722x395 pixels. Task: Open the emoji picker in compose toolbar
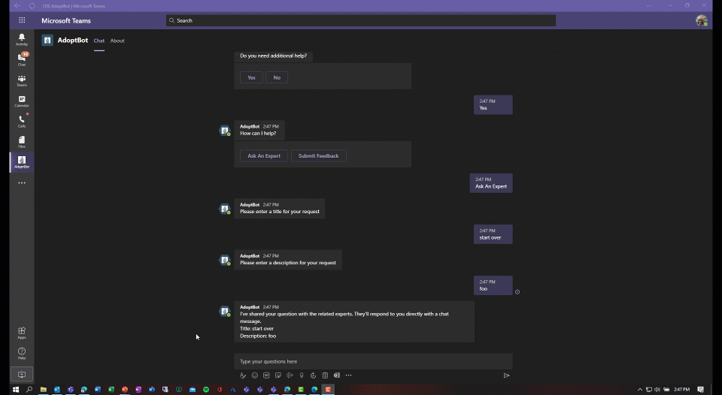255,375
